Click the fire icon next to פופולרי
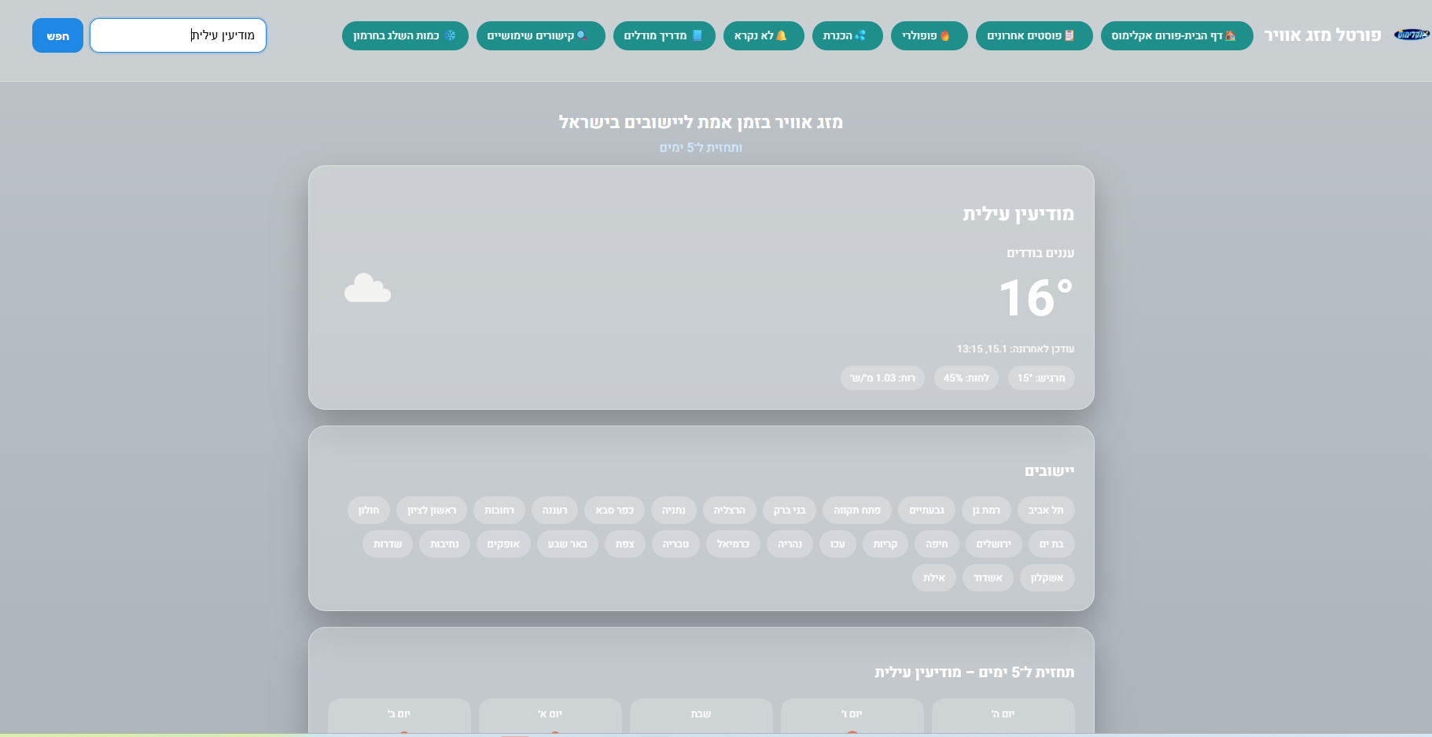 coord(945,35)
